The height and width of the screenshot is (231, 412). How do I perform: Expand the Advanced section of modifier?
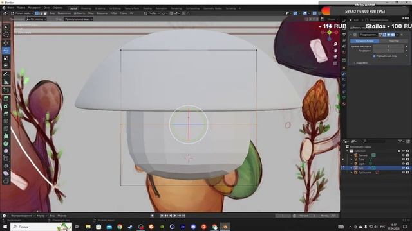361,63
